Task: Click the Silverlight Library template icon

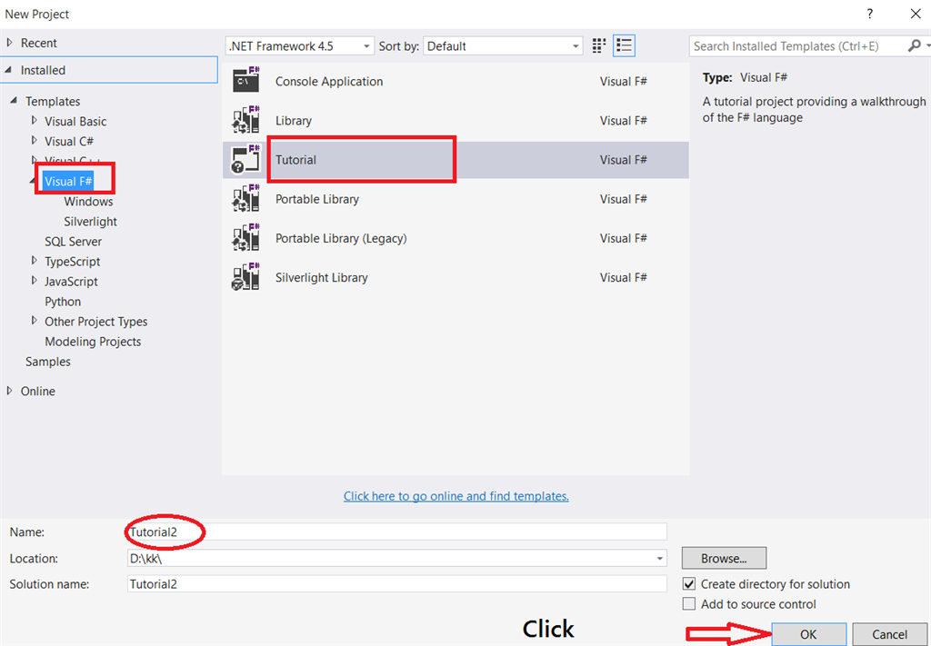Action: tap(245, 277)
